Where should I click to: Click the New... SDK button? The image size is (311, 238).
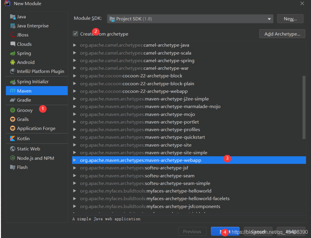click(x=290, y=19)
